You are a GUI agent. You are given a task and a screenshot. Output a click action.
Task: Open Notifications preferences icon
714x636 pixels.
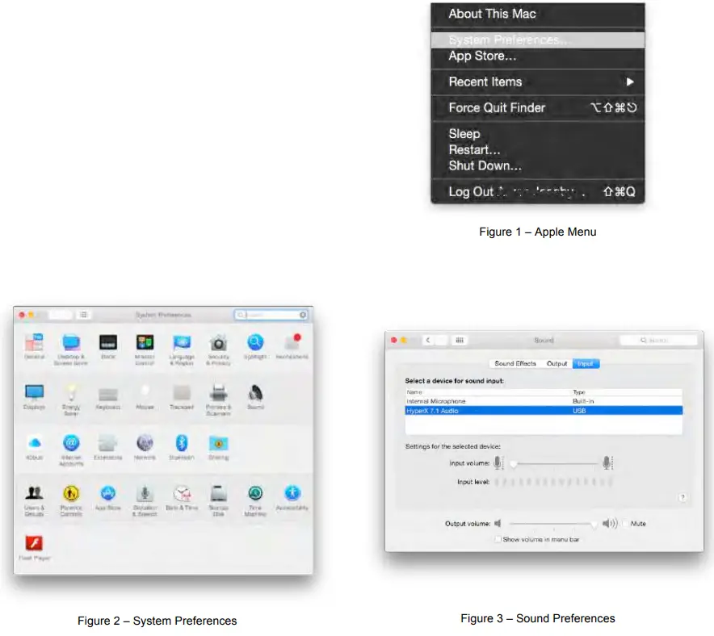pyautogui.click(x=292, y=342)
